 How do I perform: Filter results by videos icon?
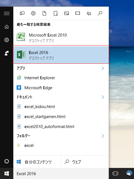[78, 13]
